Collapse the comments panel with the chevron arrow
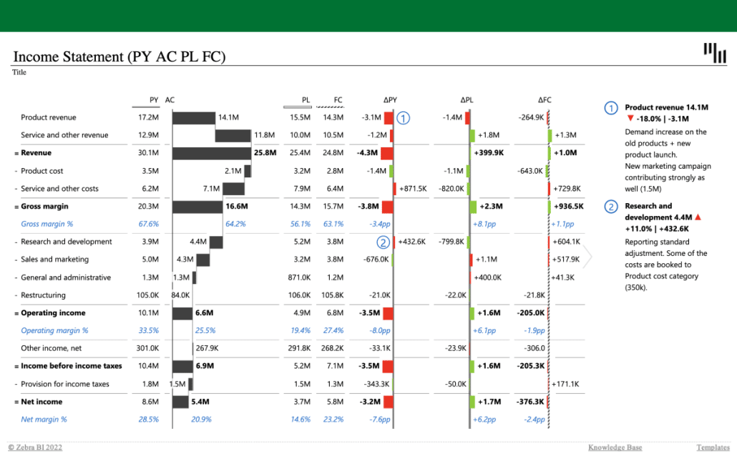 tap(588, 257)
